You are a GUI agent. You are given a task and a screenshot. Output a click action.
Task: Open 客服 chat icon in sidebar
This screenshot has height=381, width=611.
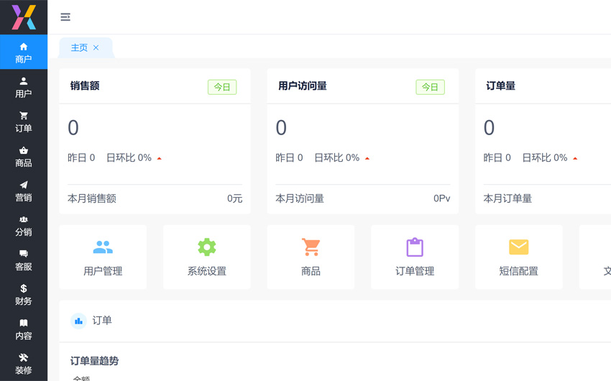tap(24, 260)
